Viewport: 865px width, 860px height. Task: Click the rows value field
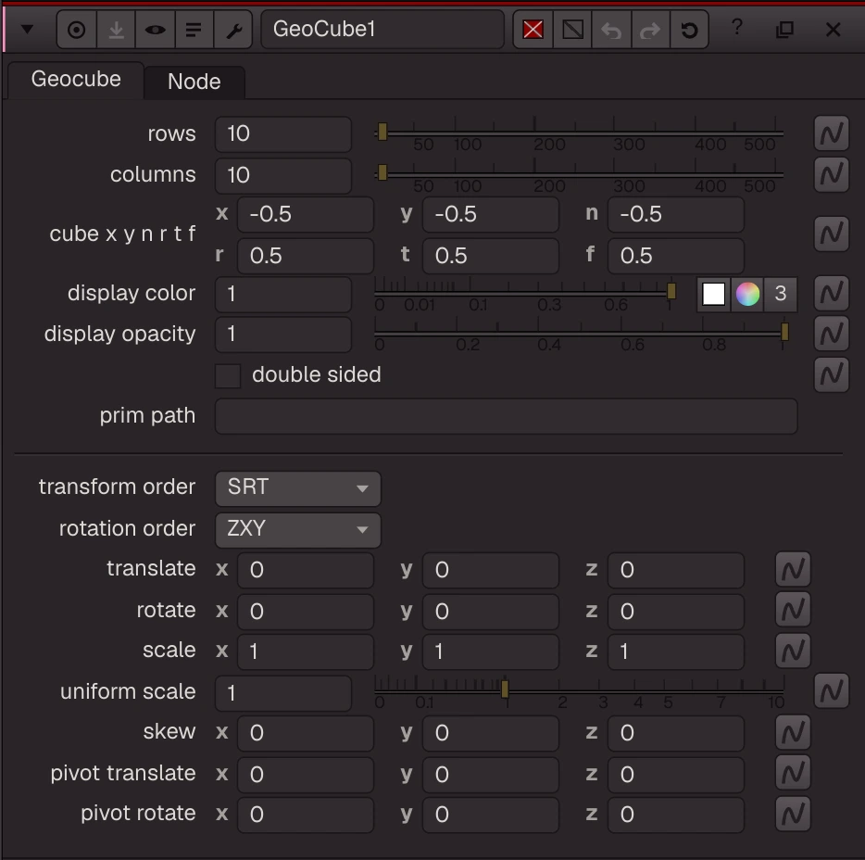(x=283, y=133)
